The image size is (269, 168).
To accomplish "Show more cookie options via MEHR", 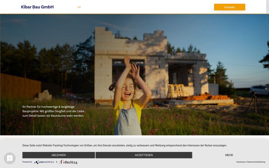I will (229, 155).
